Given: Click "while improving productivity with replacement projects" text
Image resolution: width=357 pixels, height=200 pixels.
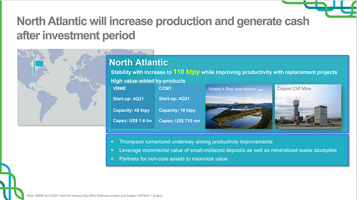Looking at the screenshot, I should click(x=269, y=72).
